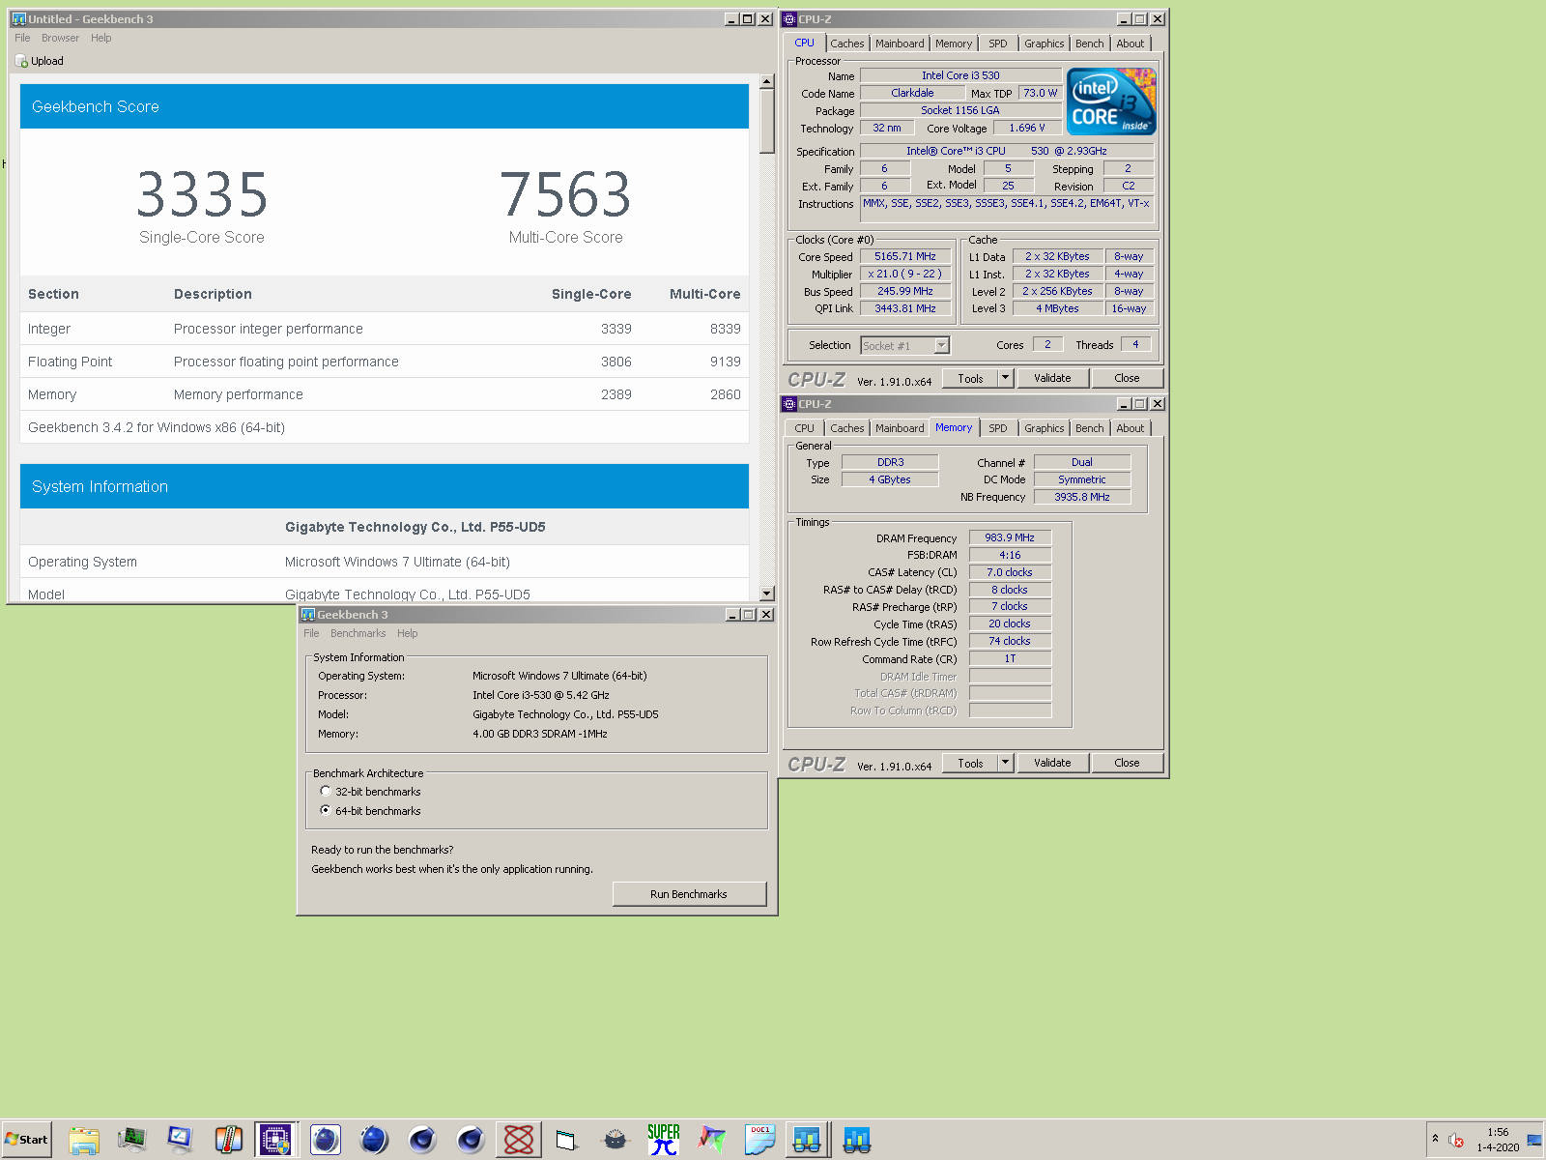1546x1160 pixels.
Task: Switch to SPD tab in CPU-Z processor window
Action: pyautogui.click(x=998, y=43)
